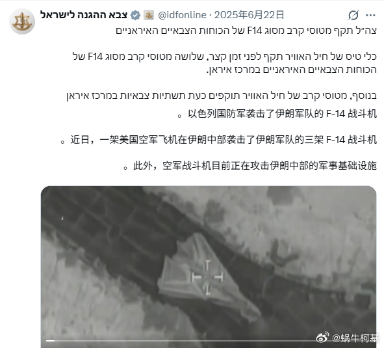Click the small affiliation badge beside the name
Image resolution: width=384 pixels, height=348 pixels.
coord(148,15)
